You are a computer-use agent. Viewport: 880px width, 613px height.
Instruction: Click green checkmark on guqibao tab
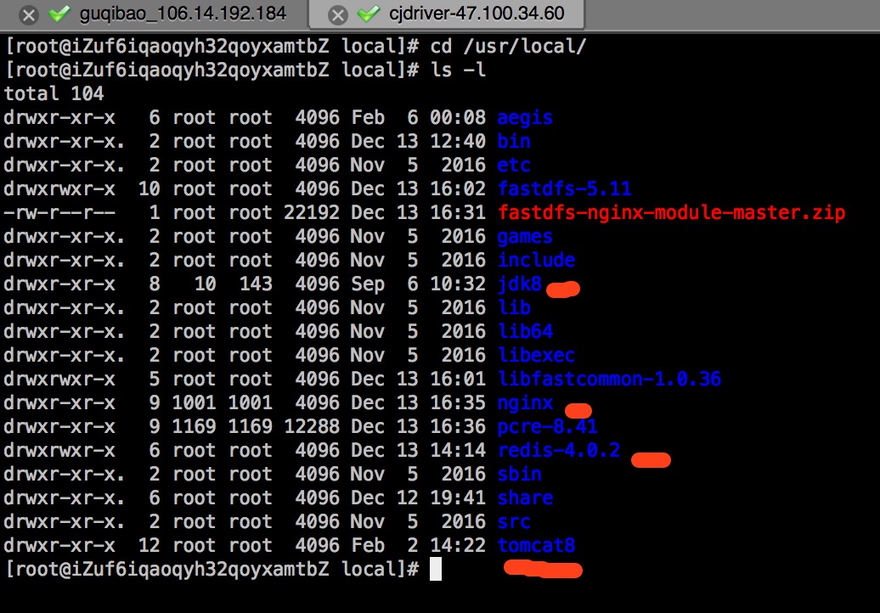[59, 14]
